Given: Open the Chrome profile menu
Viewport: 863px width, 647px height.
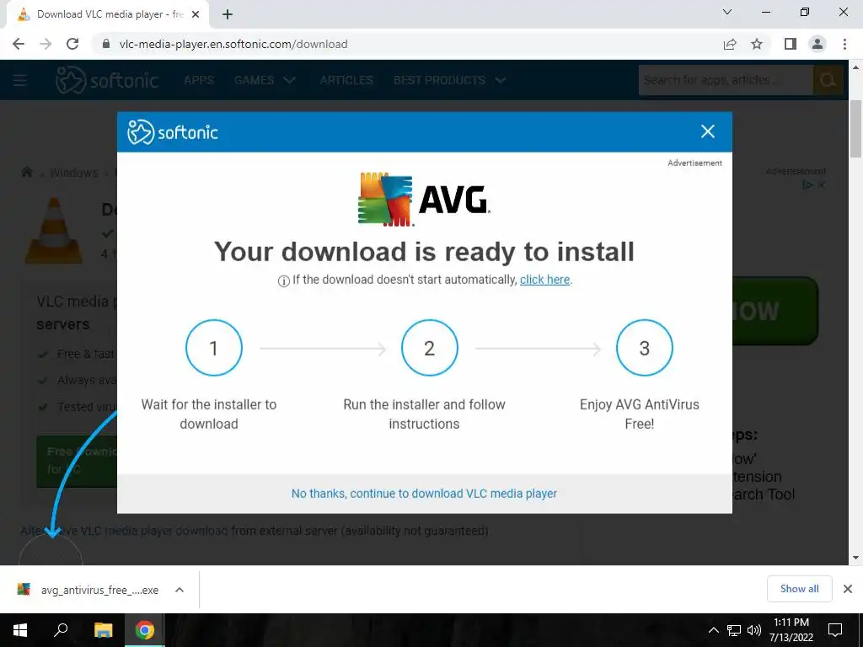Looking at the screenshot, I should [x=817, y=44].
